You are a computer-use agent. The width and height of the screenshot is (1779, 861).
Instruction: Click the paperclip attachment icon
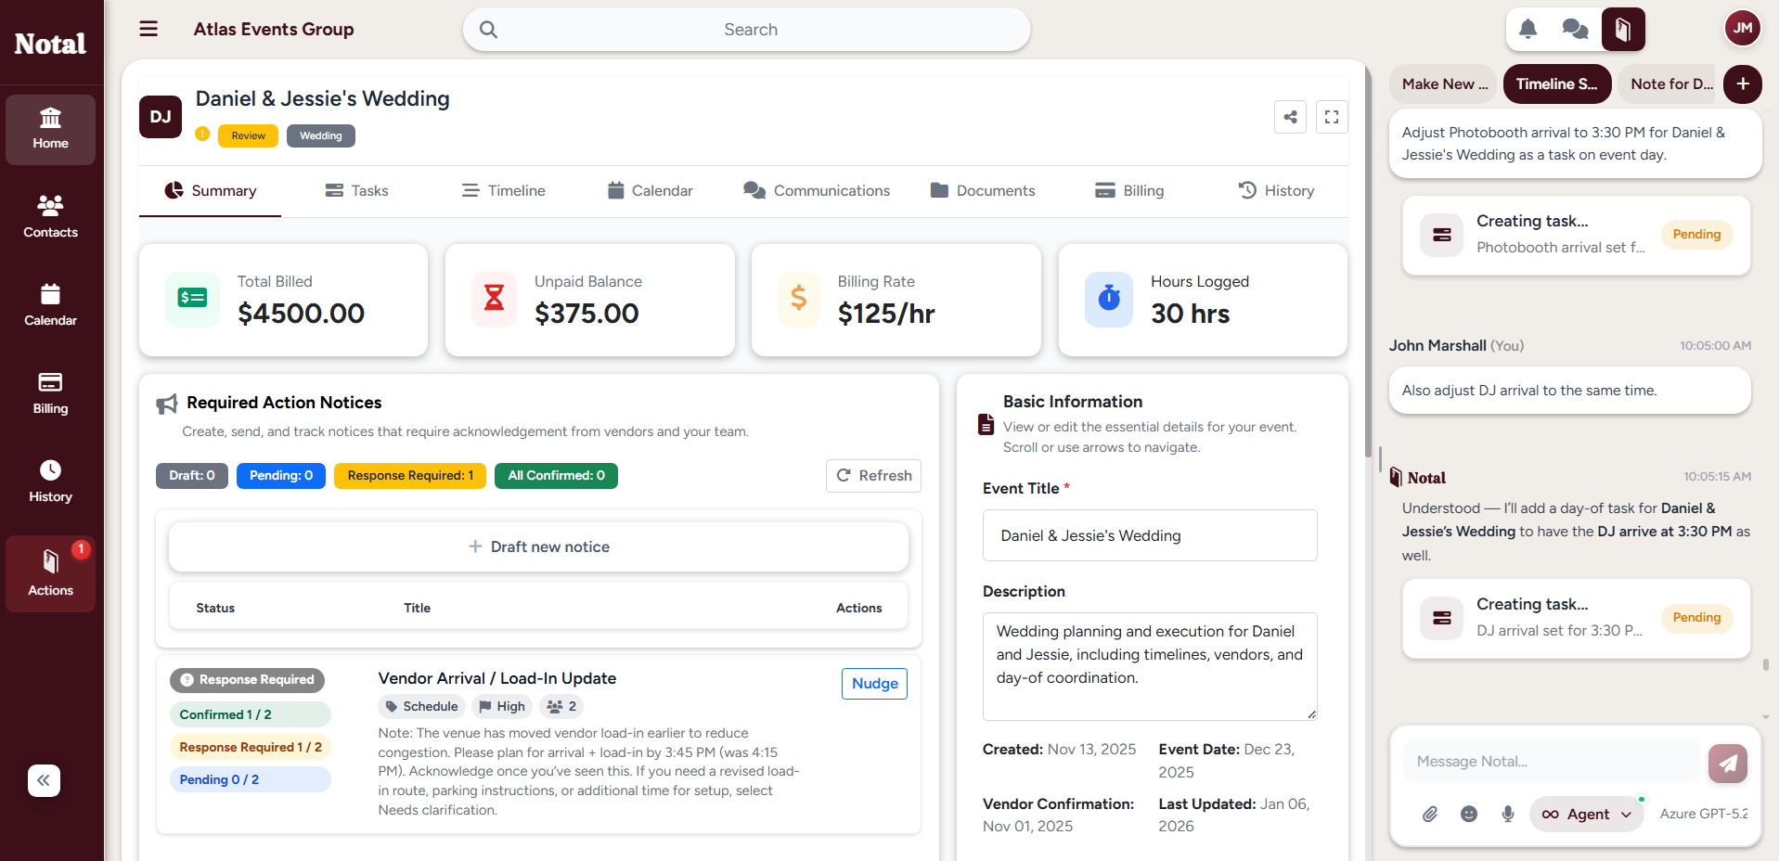click(x=1430, y=814)
